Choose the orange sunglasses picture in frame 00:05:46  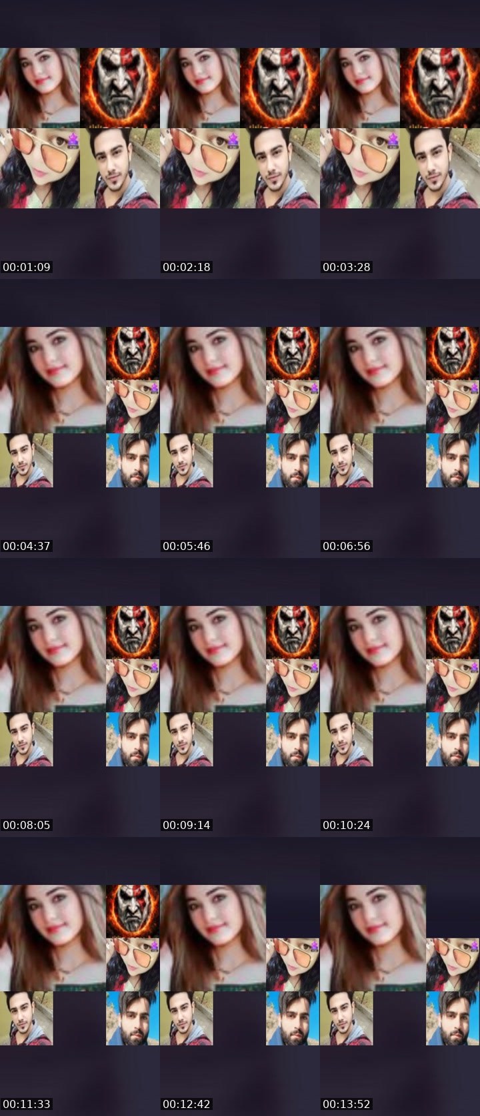[x=293, y=406]
